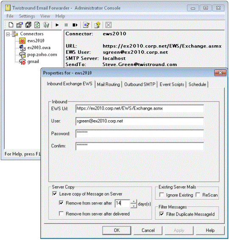The height and width of the screenshot is (240, 229).
Task: Click the SendTo email Steve.Green@twistround.com
Action: (140, 64)
